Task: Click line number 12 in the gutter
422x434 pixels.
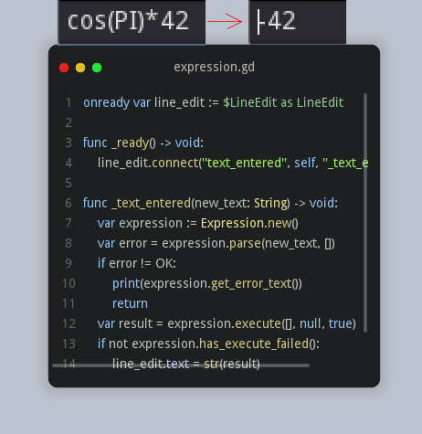Action: (x=69, y=324)
